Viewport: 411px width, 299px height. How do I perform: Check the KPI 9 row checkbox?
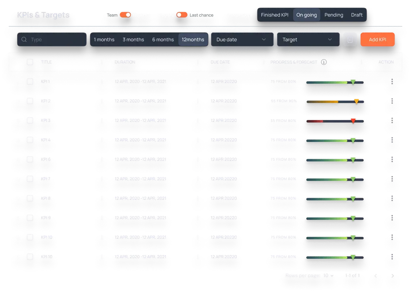click(x=30, y=218)
